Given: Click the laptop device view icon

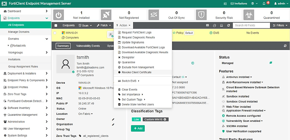Looking at the screenshot, I should 221,25.
